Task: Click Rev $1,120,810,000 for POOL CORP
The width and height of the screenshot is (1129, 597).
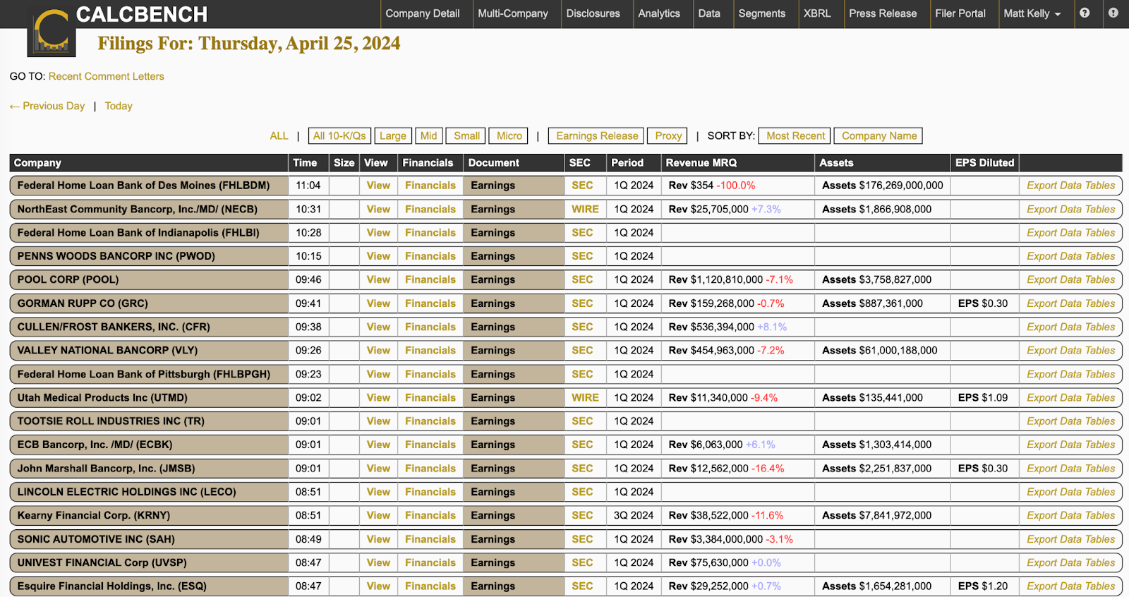Action: pos(716,279)
